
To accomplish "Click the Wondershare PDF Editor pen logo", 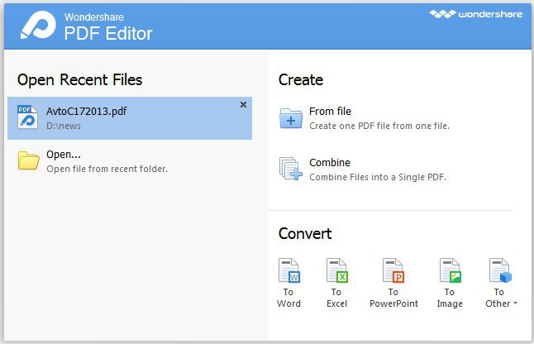I will (x=38, y=25).
